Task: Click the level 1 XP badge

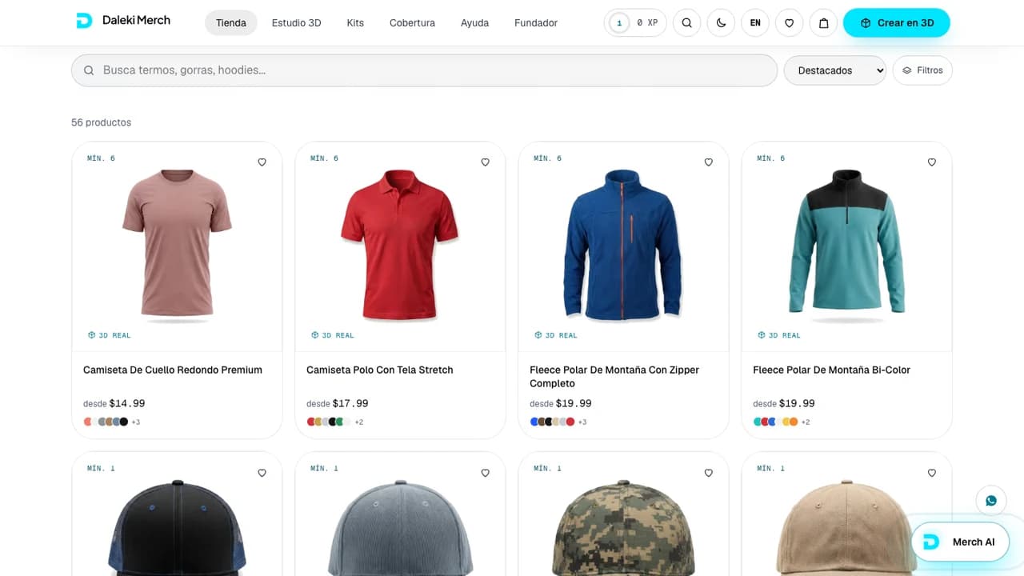Action: point(635,23)
